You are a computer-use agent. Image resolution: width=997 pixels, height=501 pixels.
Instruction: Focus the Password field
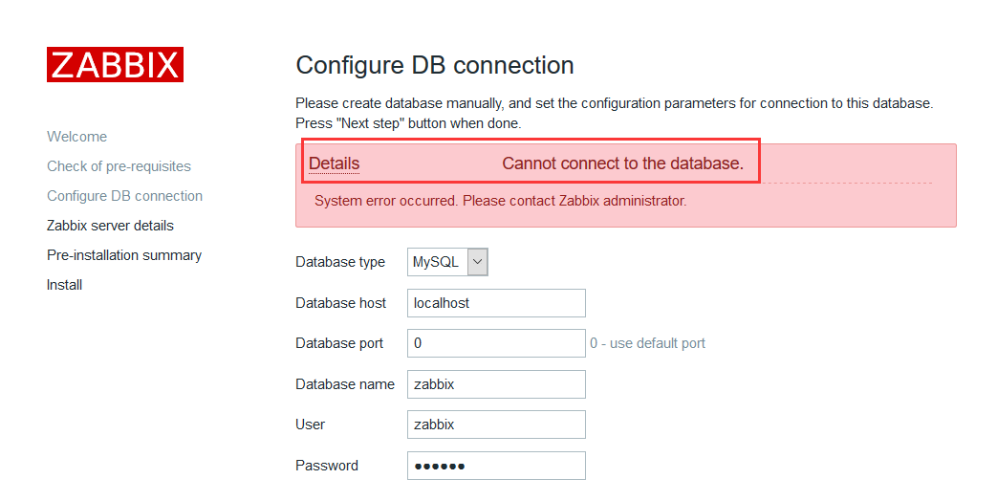(497, 466)
